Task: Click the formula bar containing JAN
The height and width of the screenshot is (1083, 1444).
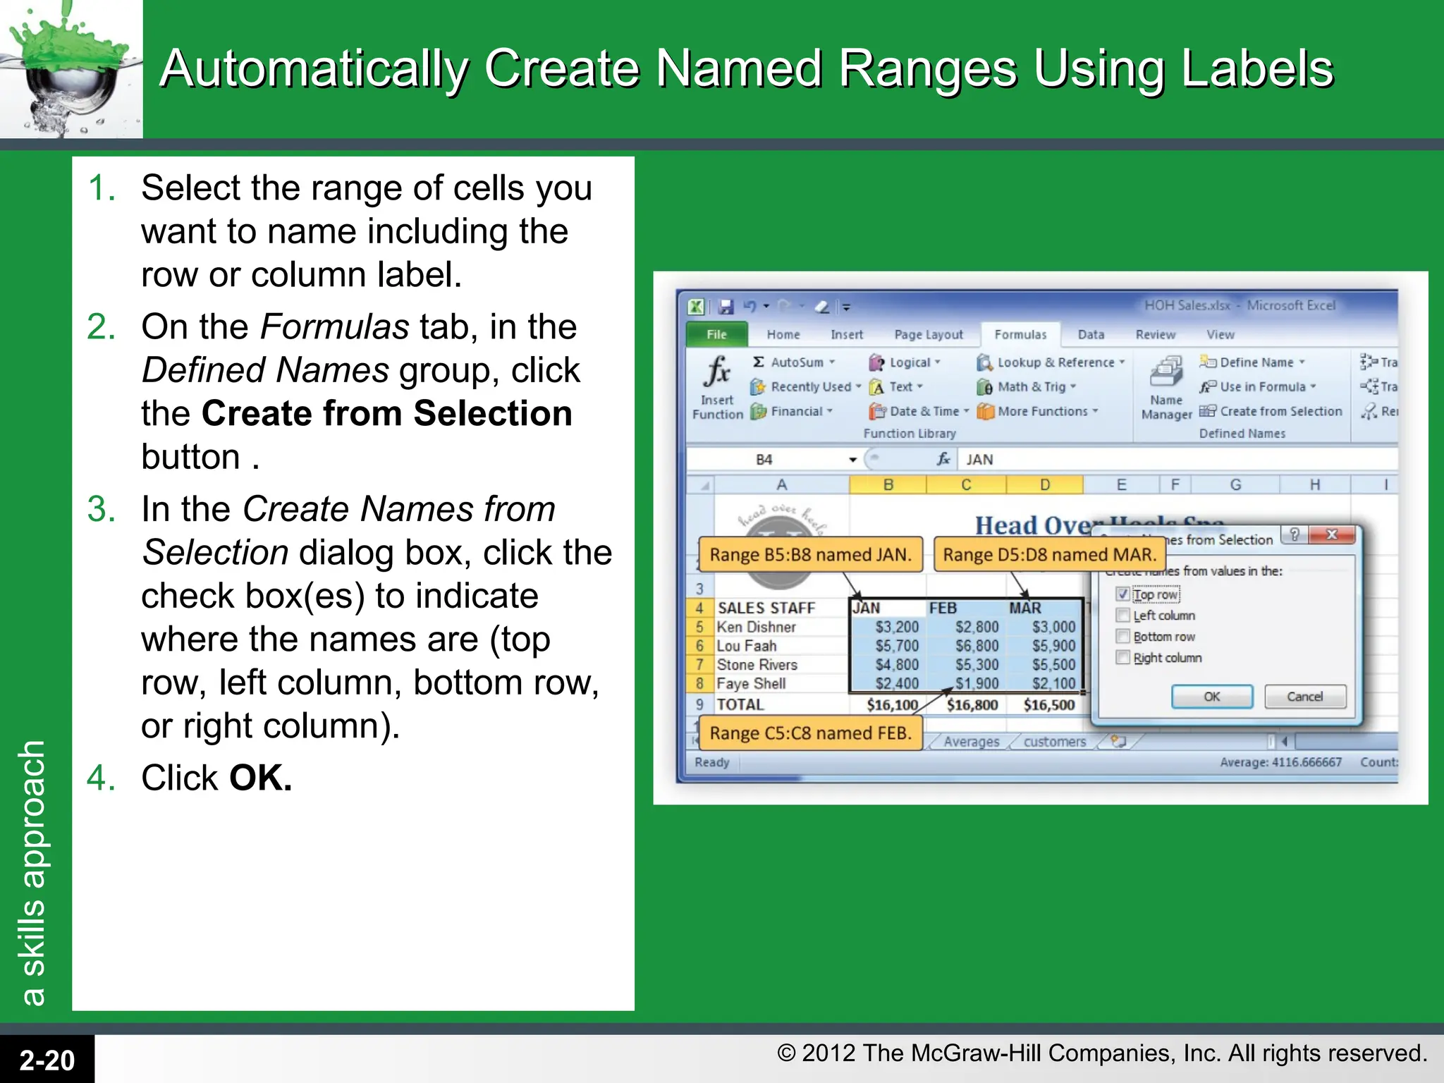Action: tap(1177, 460)
